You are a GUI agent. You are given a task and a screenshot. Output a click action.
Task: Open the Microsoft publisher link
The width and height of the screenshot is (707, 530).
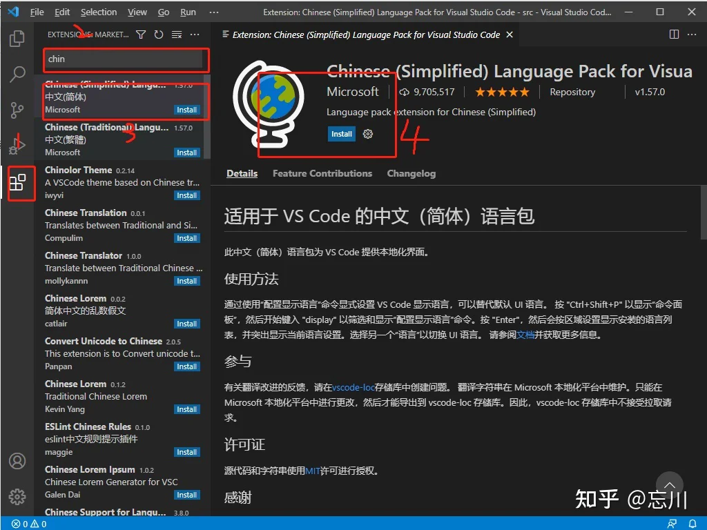click(353, 92)
